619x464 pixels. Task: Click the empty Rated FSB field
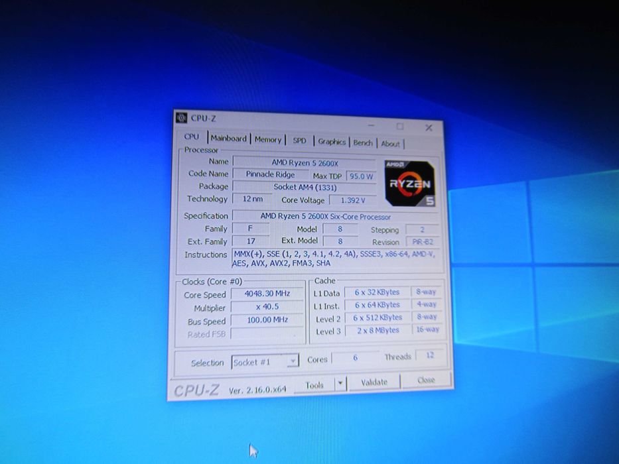point(267,333)
